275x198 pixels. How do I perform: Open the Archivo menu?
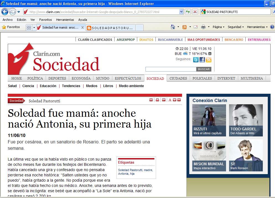coord(7,20)
